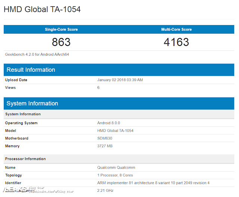
Task: Select the Processor Information subheader row
Action: 119,159
